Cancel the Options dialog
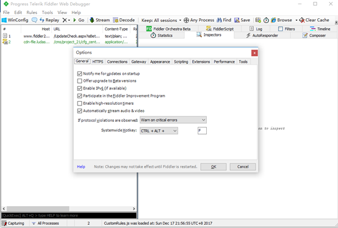 click(243, 167)
